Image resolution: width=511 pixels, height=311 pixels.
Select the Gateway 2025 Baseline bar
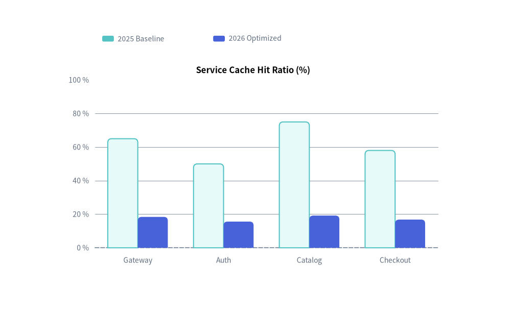[x=123, y=193]
